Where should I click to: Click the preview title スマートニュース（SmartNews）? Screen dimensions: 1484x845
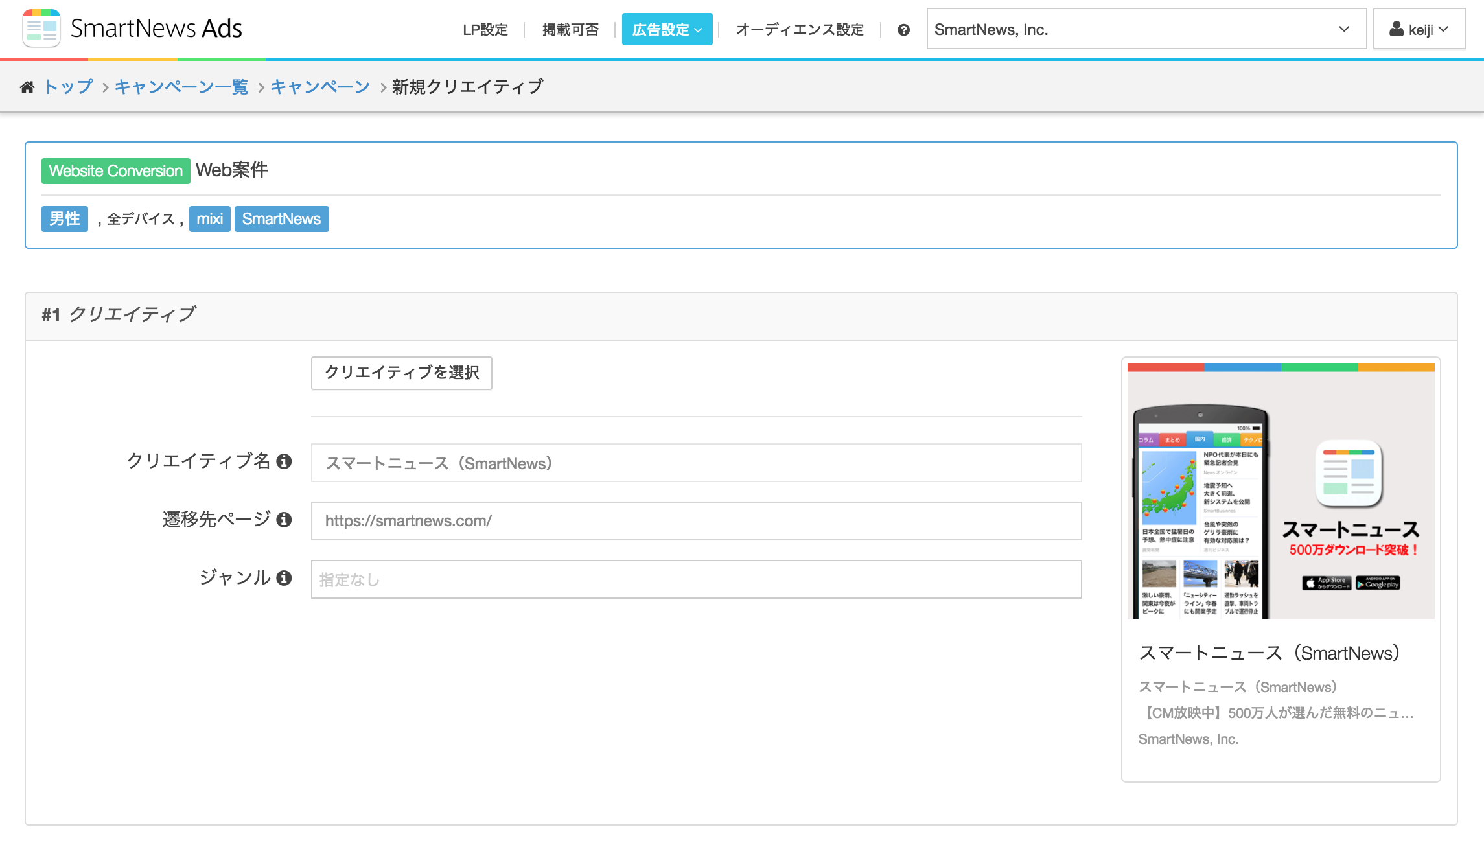pos(1269,653)
